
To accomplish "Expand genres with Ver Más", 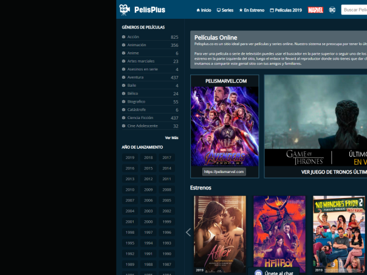I will 171,138.
